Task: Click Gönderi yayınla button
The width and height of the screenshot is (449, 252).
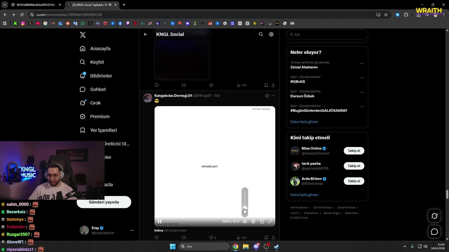Action: (104, 202)
